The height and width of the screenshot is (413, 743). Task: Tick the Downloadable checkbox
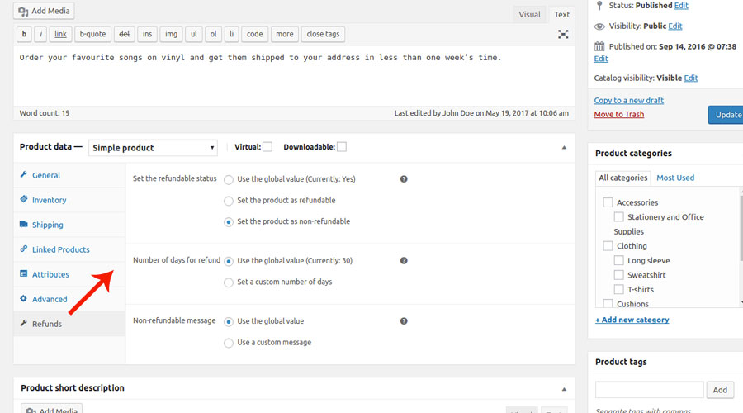pos(342,147)
